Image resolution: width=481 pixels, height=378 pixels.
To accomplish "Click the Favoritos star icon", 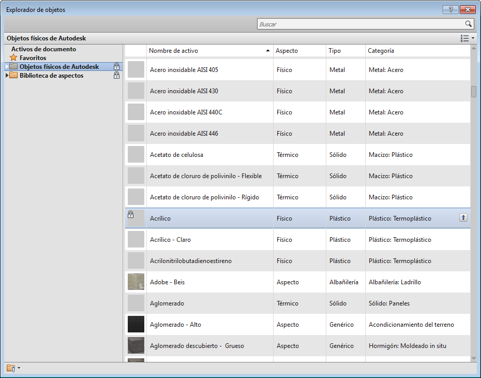I will pos(13,57).
